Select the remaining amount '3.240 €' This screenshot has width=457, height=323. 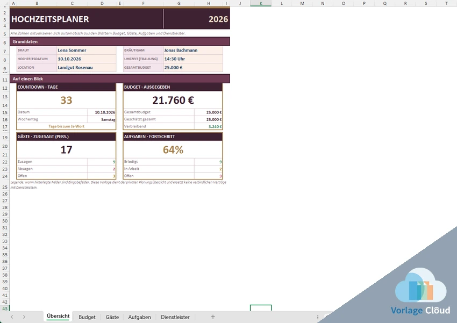(x=209, y=126)
